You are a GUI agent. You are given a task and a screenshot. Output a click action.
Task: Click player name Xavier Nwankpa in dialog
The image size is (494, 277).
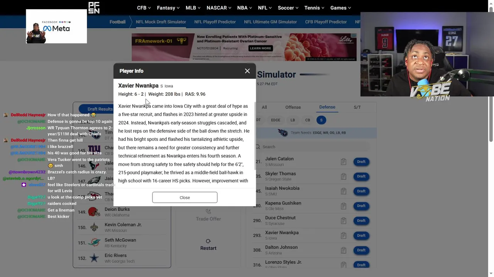click(138, 85)
